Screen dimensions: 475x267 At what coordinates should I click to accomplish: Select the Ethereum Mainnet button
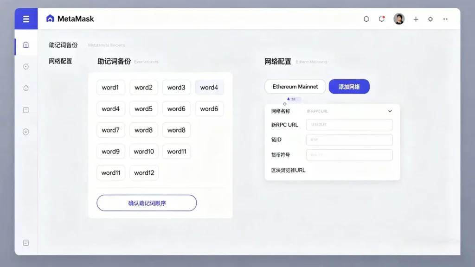click(295, 87)
